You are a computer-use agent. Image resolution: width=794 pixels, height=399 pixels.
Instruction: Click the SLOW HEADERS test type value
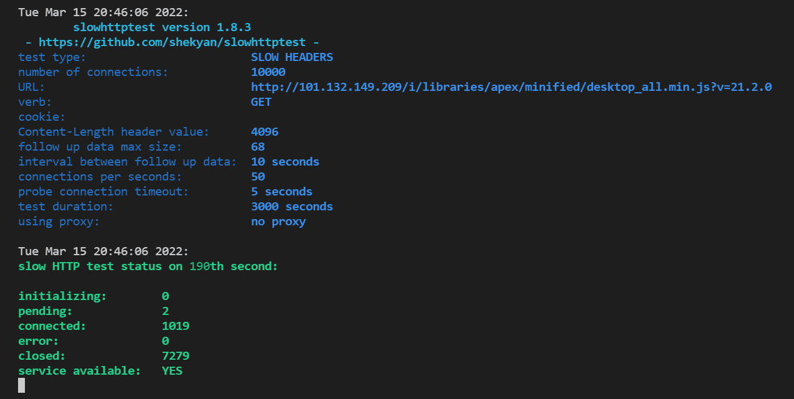pos(291,57)
